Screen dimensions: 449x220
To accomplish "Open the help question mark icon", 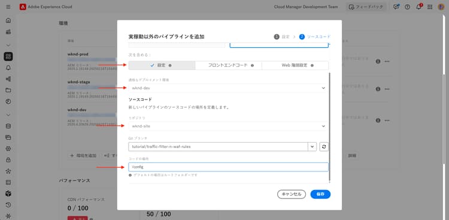I will pos(407,7).
